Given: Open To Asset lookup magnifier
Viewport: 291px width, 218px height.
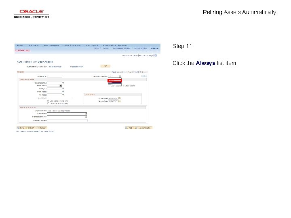Looking at the screenshot, I should (63, 95).
